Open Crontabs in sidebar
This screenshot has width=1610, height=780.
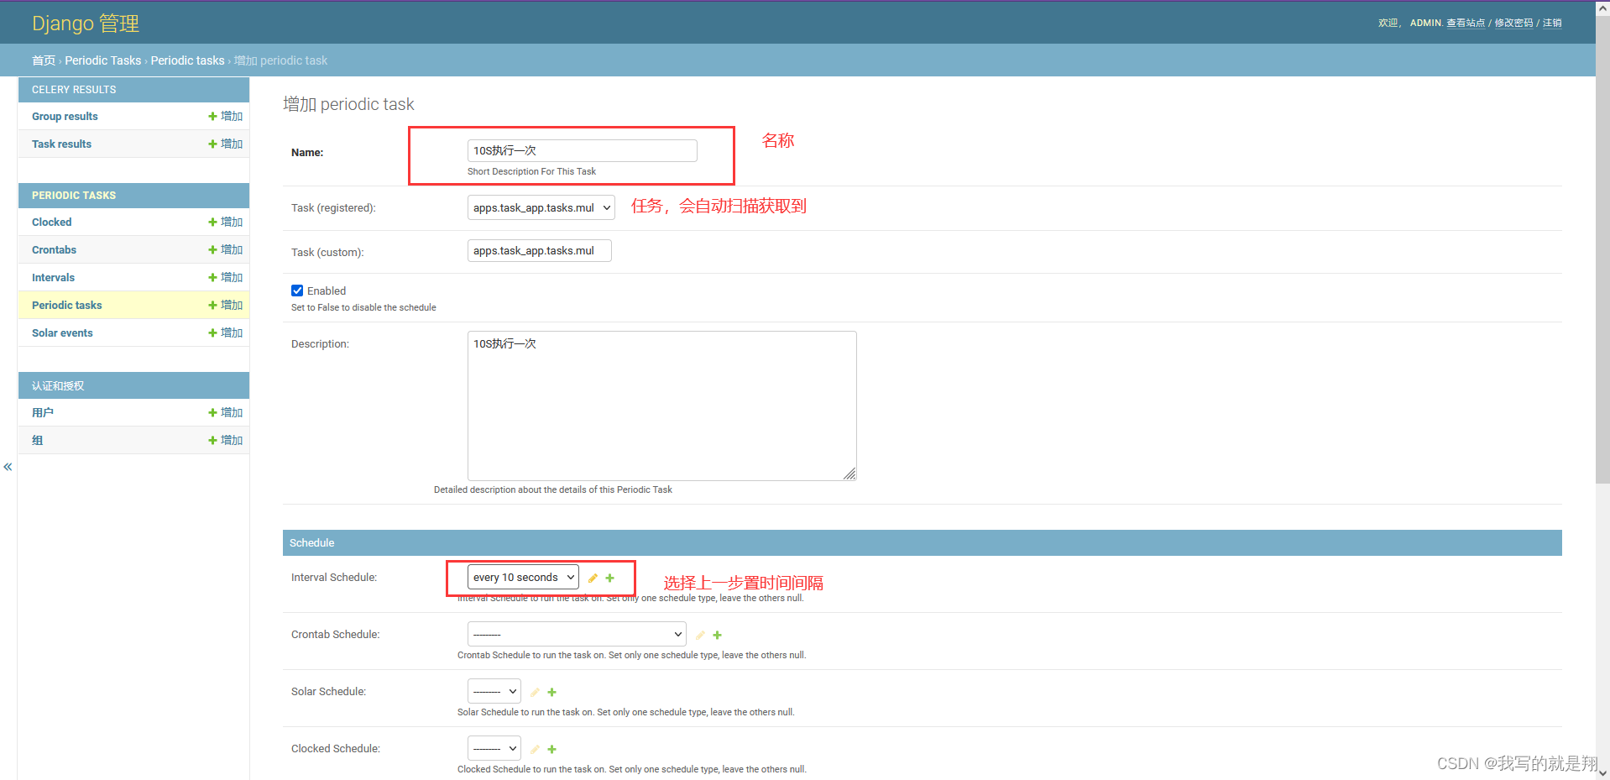(54, 250)
